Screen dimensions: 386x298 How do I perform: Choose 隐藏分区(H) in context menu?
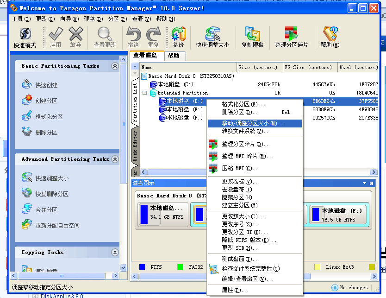tap(255, 197)
